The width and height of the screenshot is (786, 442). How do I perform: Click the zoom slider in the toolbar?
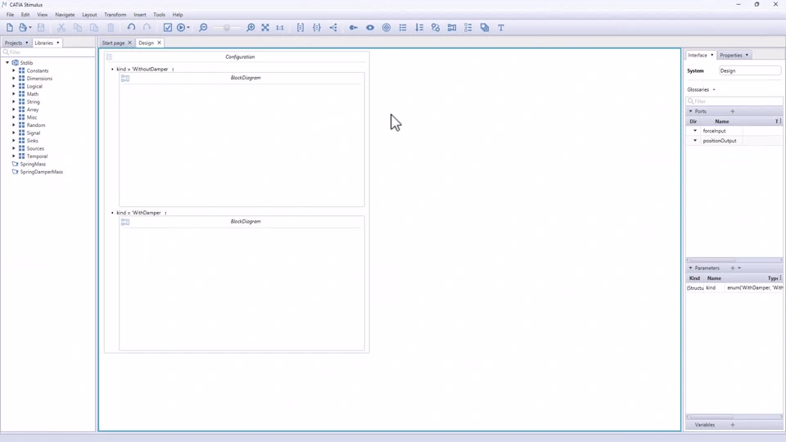coord(227,28)
